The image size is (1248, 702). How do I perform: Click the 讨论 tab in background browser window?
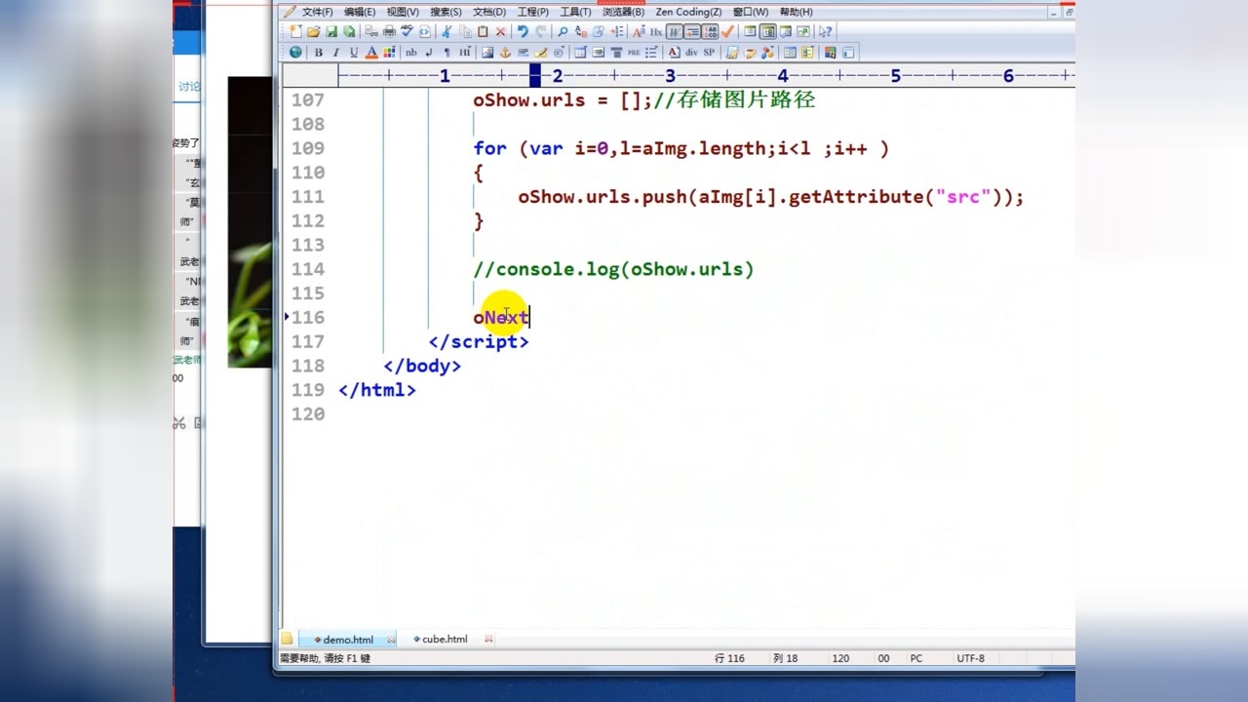click(188, 87)
